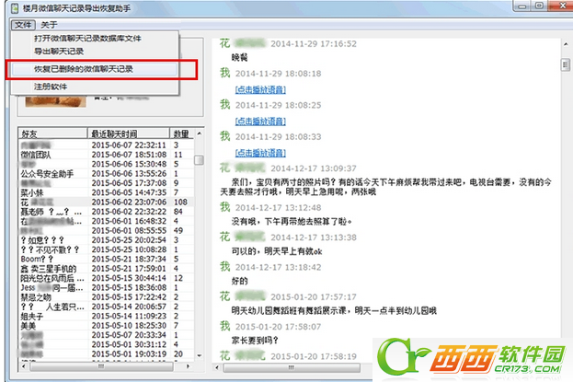This screenshot has height=382, width=573.
Task: Click the 2015-06-01 08:55:55 time cell
Action: click(129, 231)
